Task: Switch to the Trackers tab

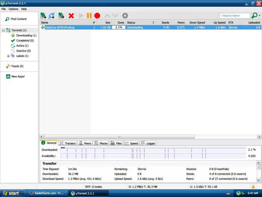Action: pos(68,143)
